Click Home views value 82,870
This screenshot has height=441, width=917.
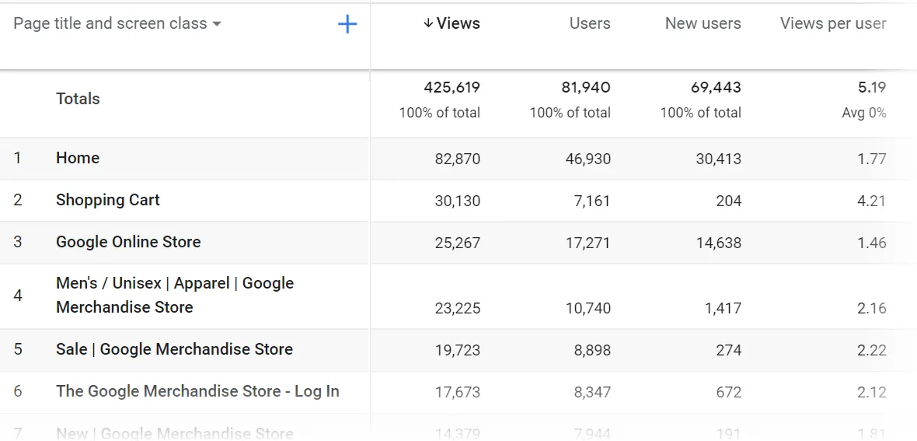[457, 159]
